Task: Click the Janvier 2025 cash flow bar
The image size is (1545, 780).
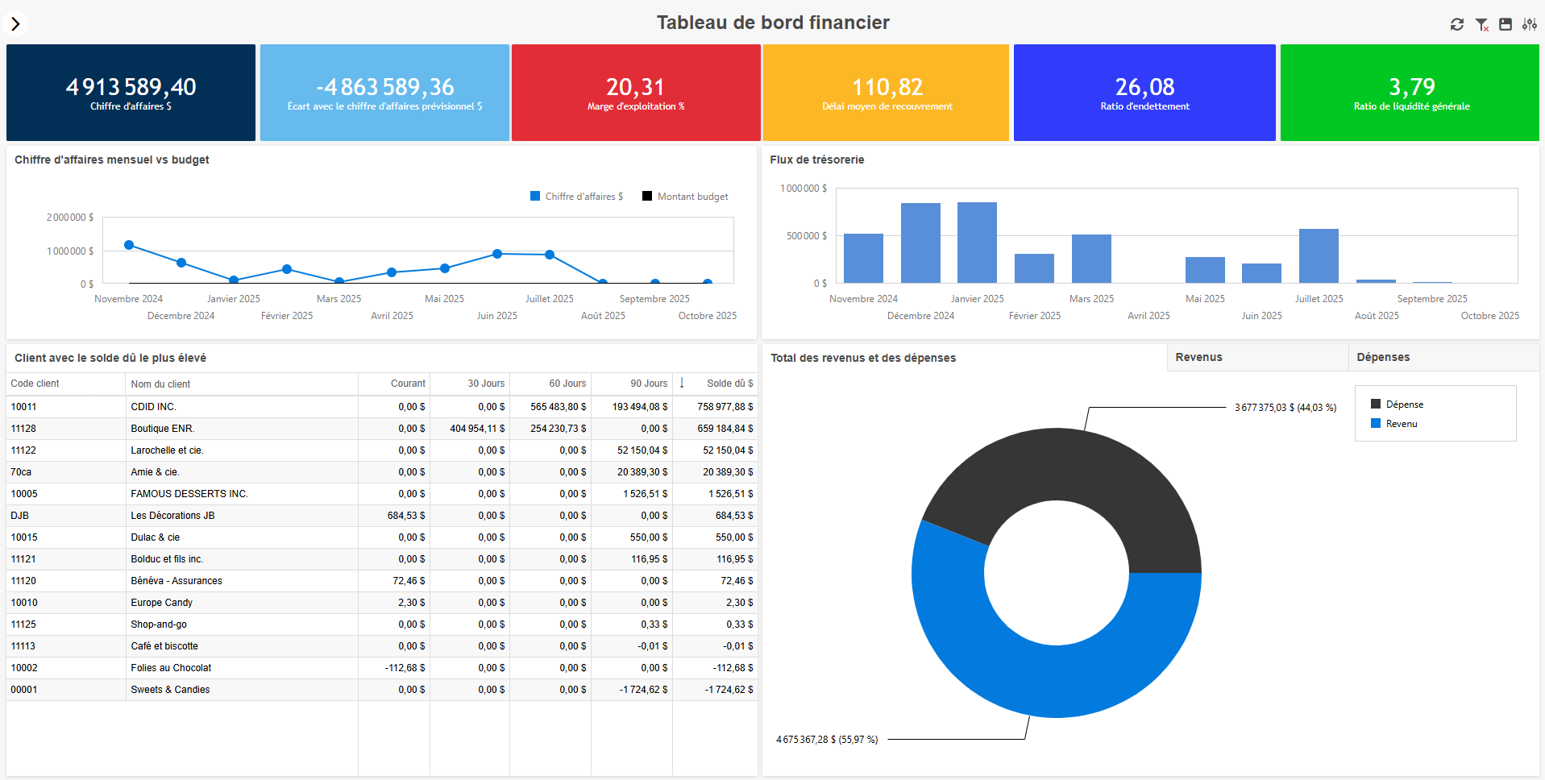Action: [x=977, y=243]
